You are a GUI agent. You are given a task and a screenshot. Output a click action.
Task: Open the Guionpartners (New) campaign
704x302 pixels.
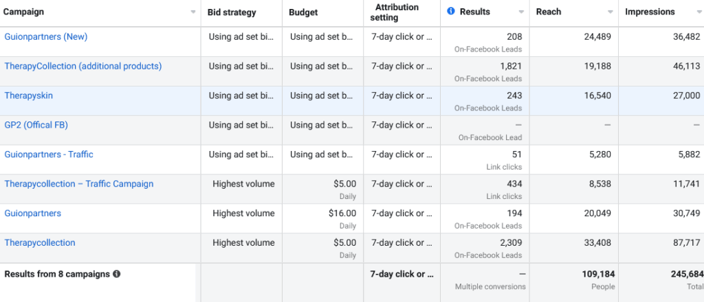(x=46, y=36)
